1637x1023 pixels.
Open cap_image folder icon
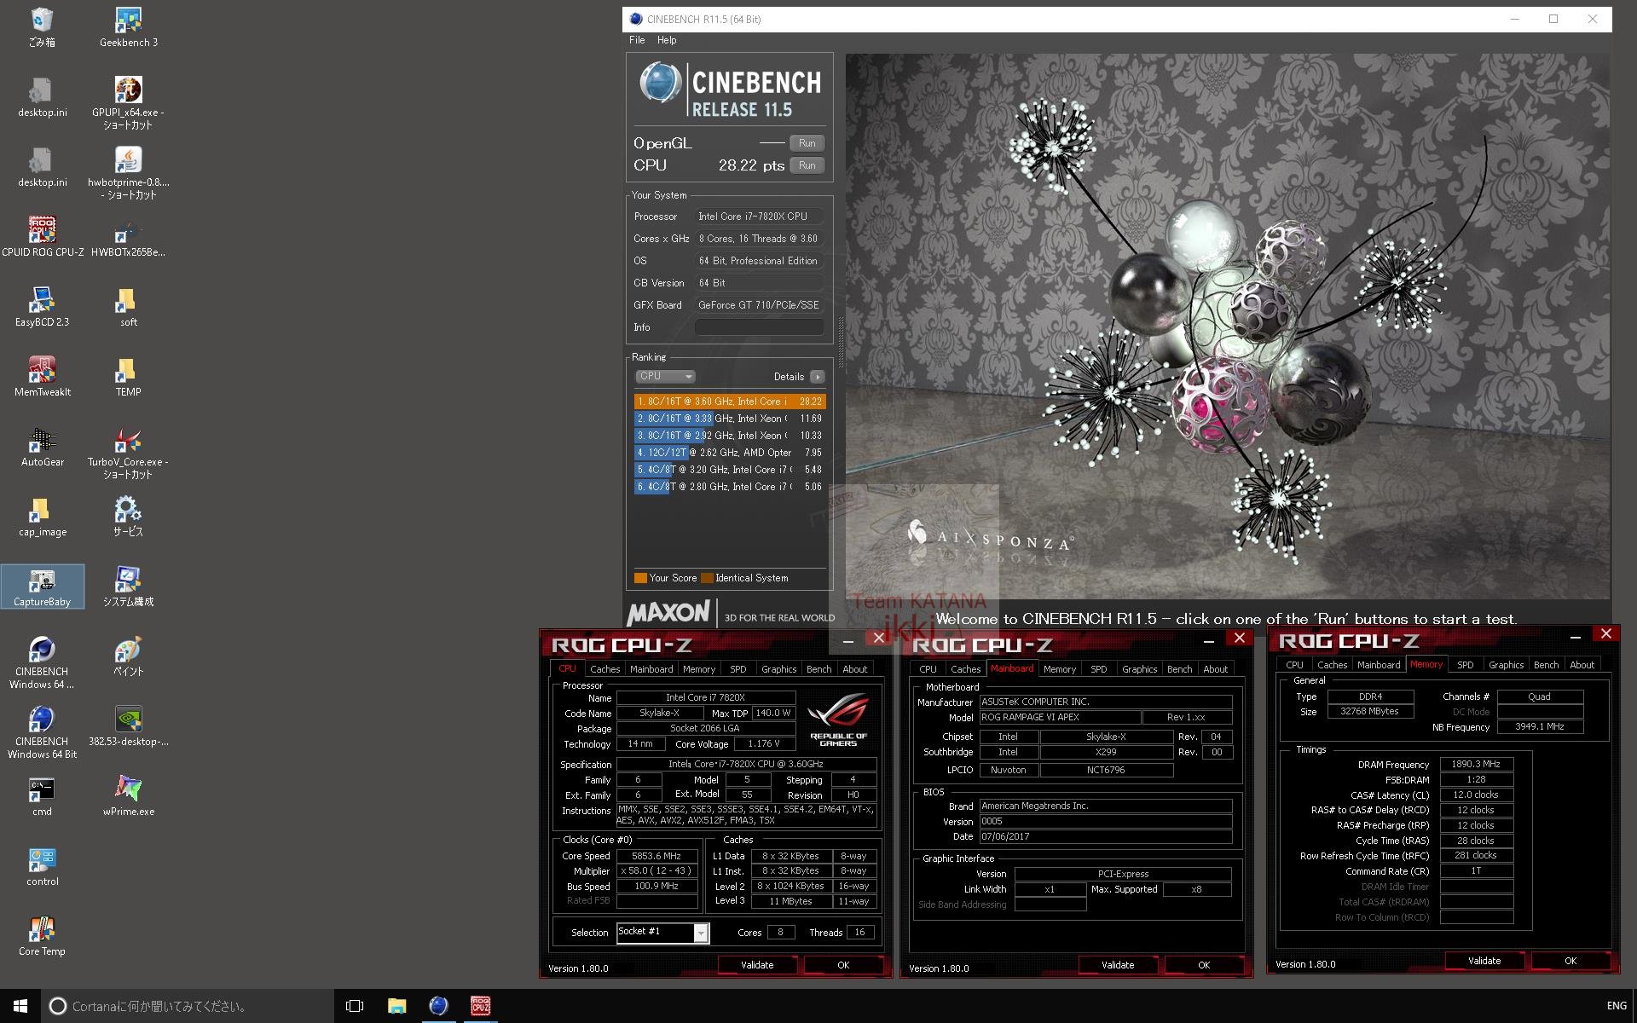coord(42,516)
